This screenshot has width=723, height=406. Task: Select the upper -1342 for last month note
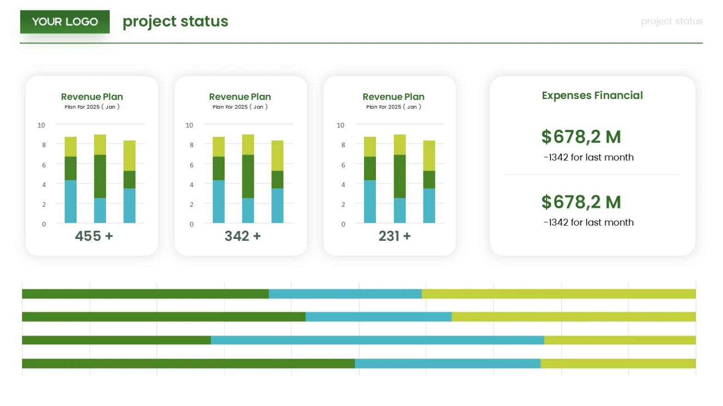point(588,157)
